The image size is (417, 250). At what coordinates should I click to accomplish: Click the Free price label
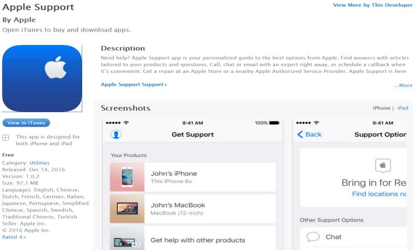pyautogui.click(x=8, y=155)
